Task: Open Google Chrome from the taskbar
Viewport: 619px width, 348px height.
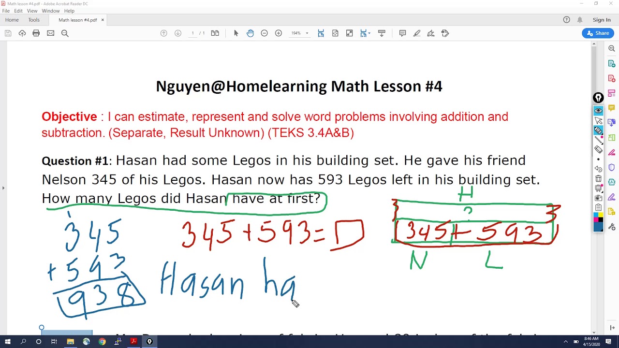Action: point(102,342)
